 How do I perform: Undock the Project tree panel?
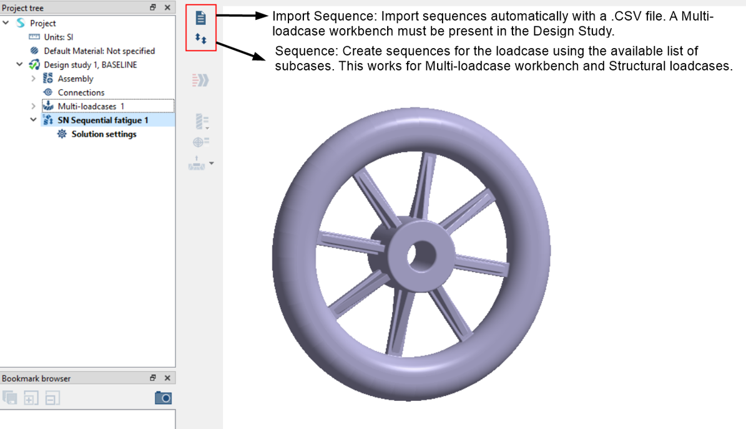click(154, 7)
